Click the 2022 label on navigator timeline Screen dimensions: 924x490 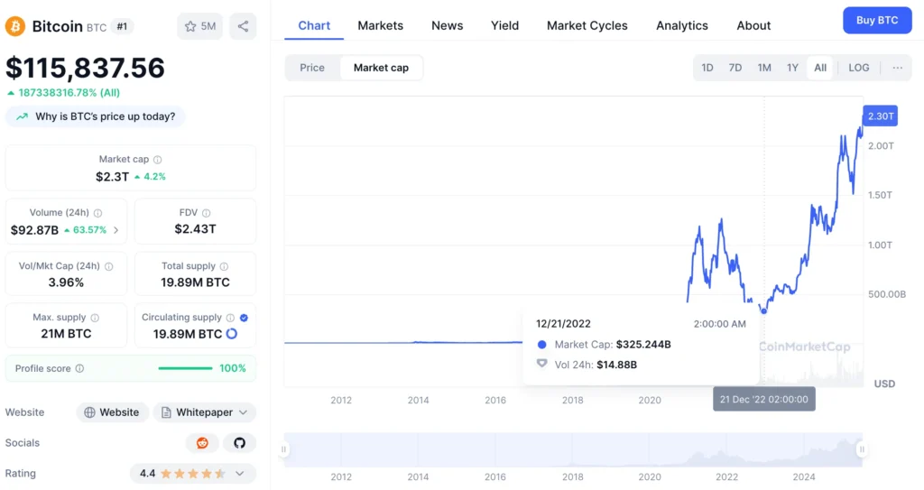(x=726, y=476)
